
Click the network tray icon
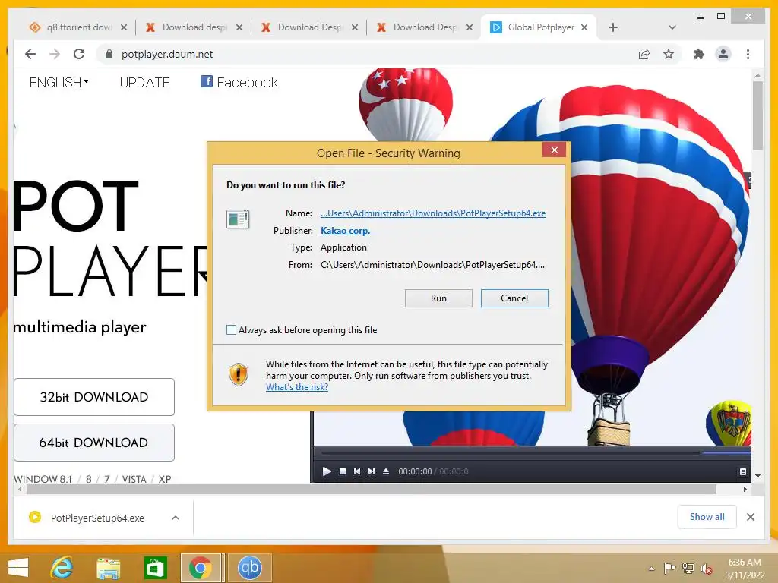click(688, 568)
